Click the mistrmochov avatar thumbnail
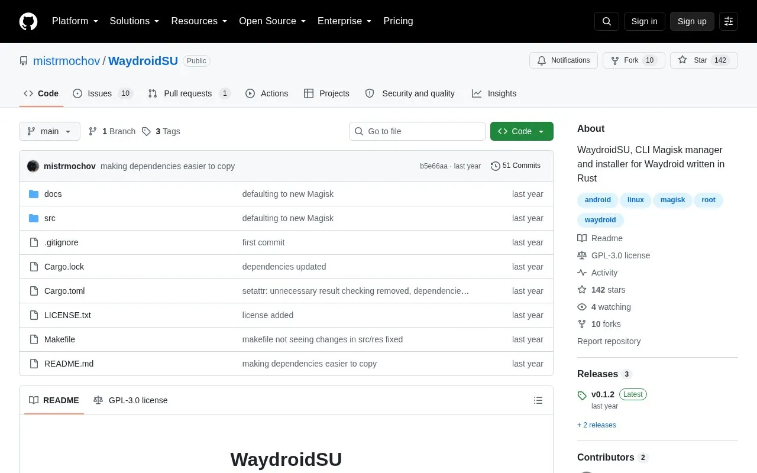This screenshot has width=757, height=473. (33, 166)
